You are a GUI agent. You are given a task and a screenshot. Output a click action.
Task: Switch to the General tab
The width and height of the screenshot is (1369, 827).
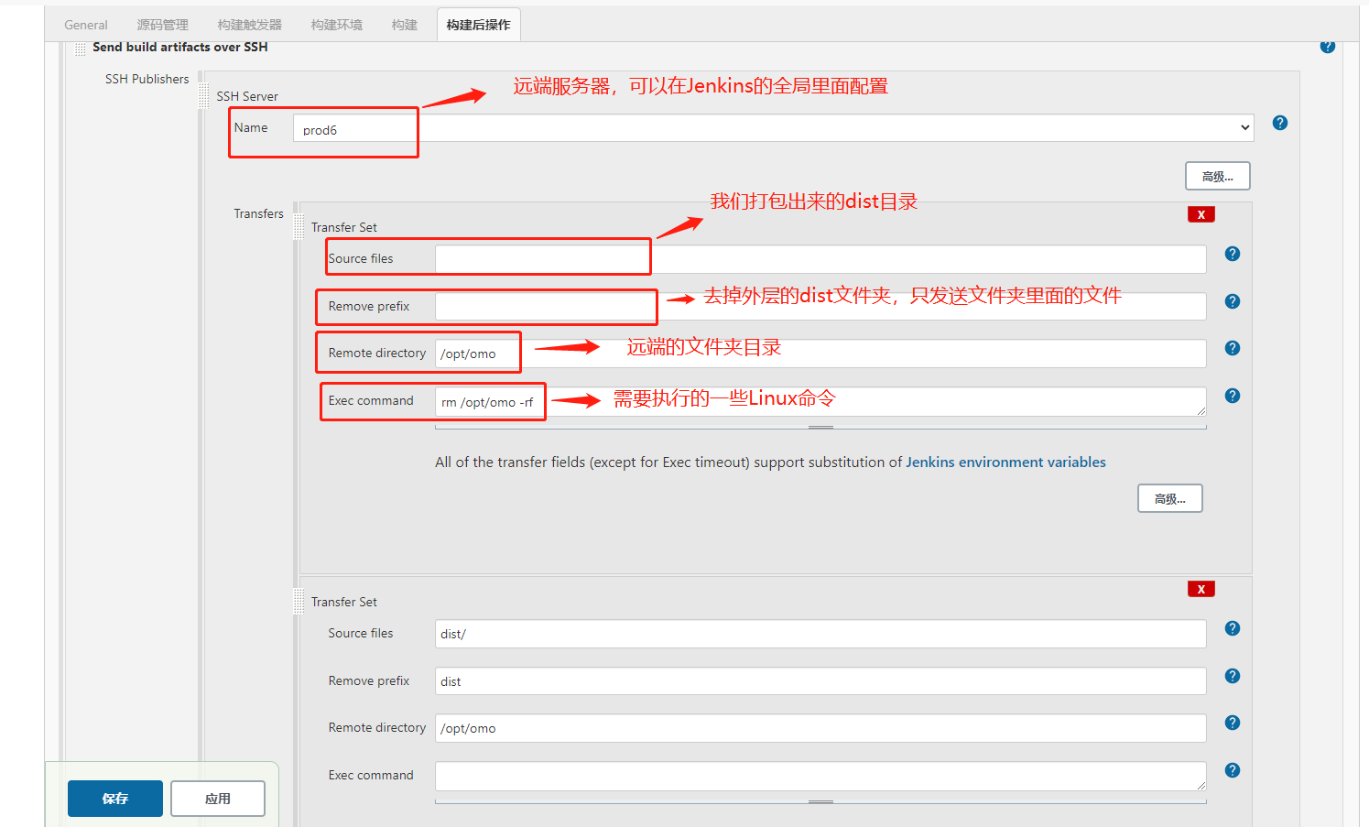86,25
